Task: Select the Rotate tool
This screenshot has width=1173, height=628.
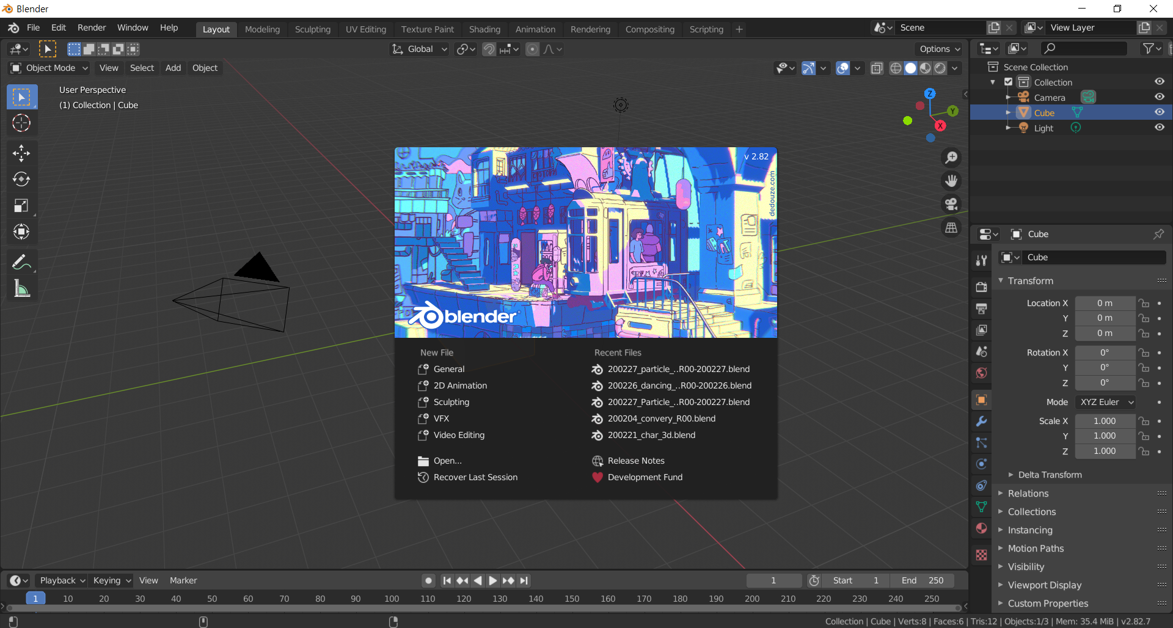Action: point(21,179)
